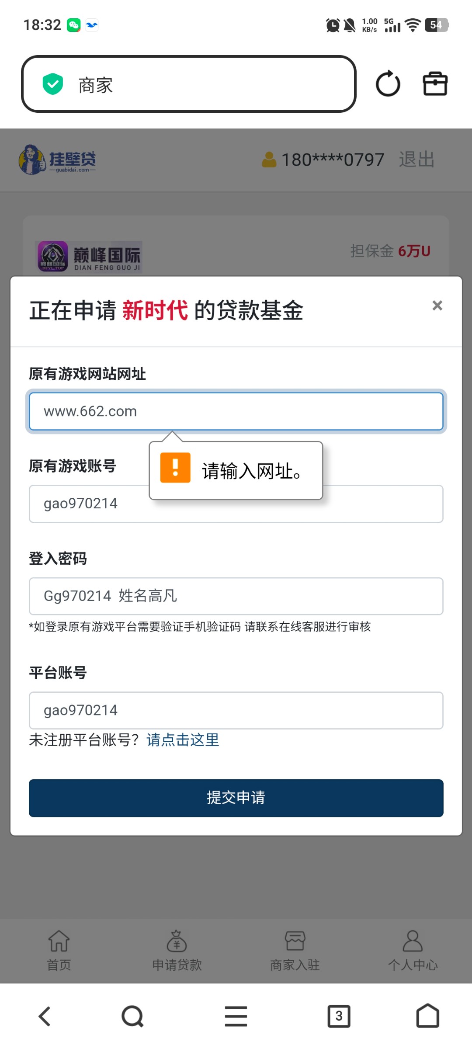472x1049 pixels.
Task: Open 请点击这里 registration link
Action: tap(183, 740)
